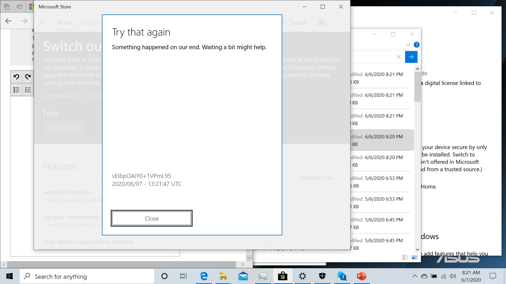The image size is (506, 284).
Task: Open PowerPoint from the taskbar
Action: [362, 276]
